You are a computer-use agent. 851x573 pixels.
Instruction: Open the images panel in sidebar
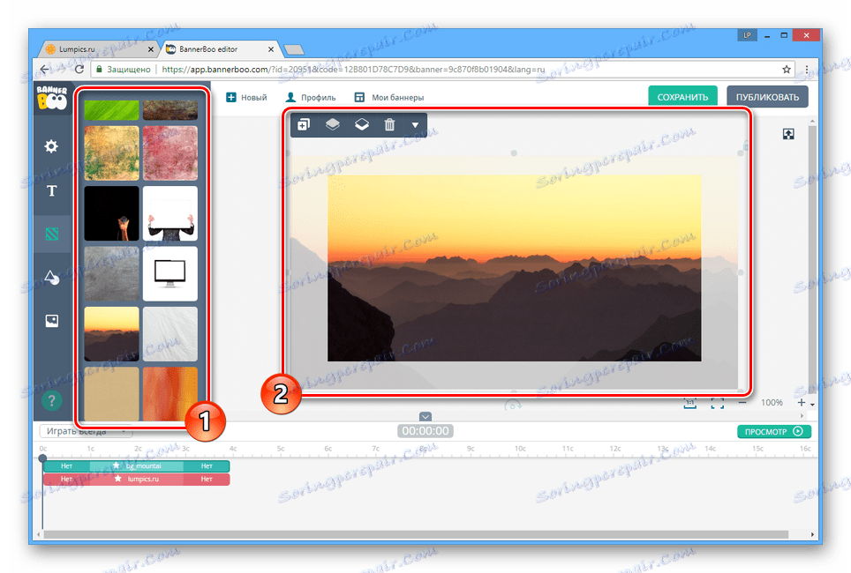[51, 321]
